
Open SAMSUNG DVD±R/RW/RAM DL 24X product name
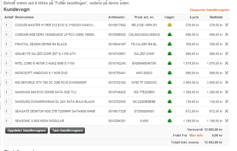click(55, 102)
